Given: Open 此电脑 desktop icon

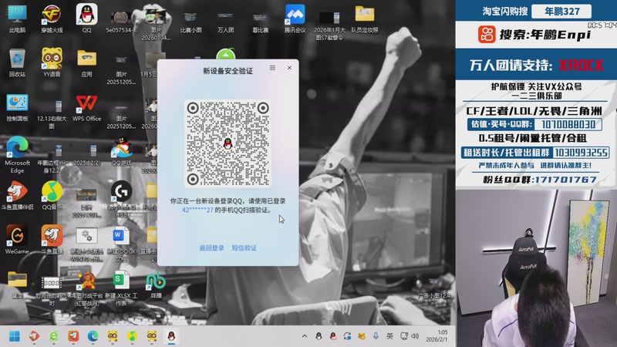Looking at the screenshot, I should click(17, 19).
